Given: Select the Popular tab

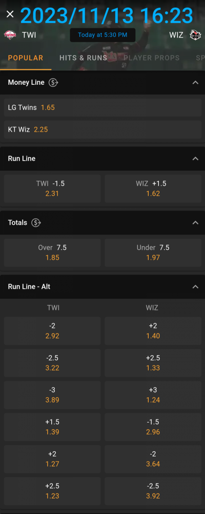Looking at the screenshot, I should click(26, 58).
